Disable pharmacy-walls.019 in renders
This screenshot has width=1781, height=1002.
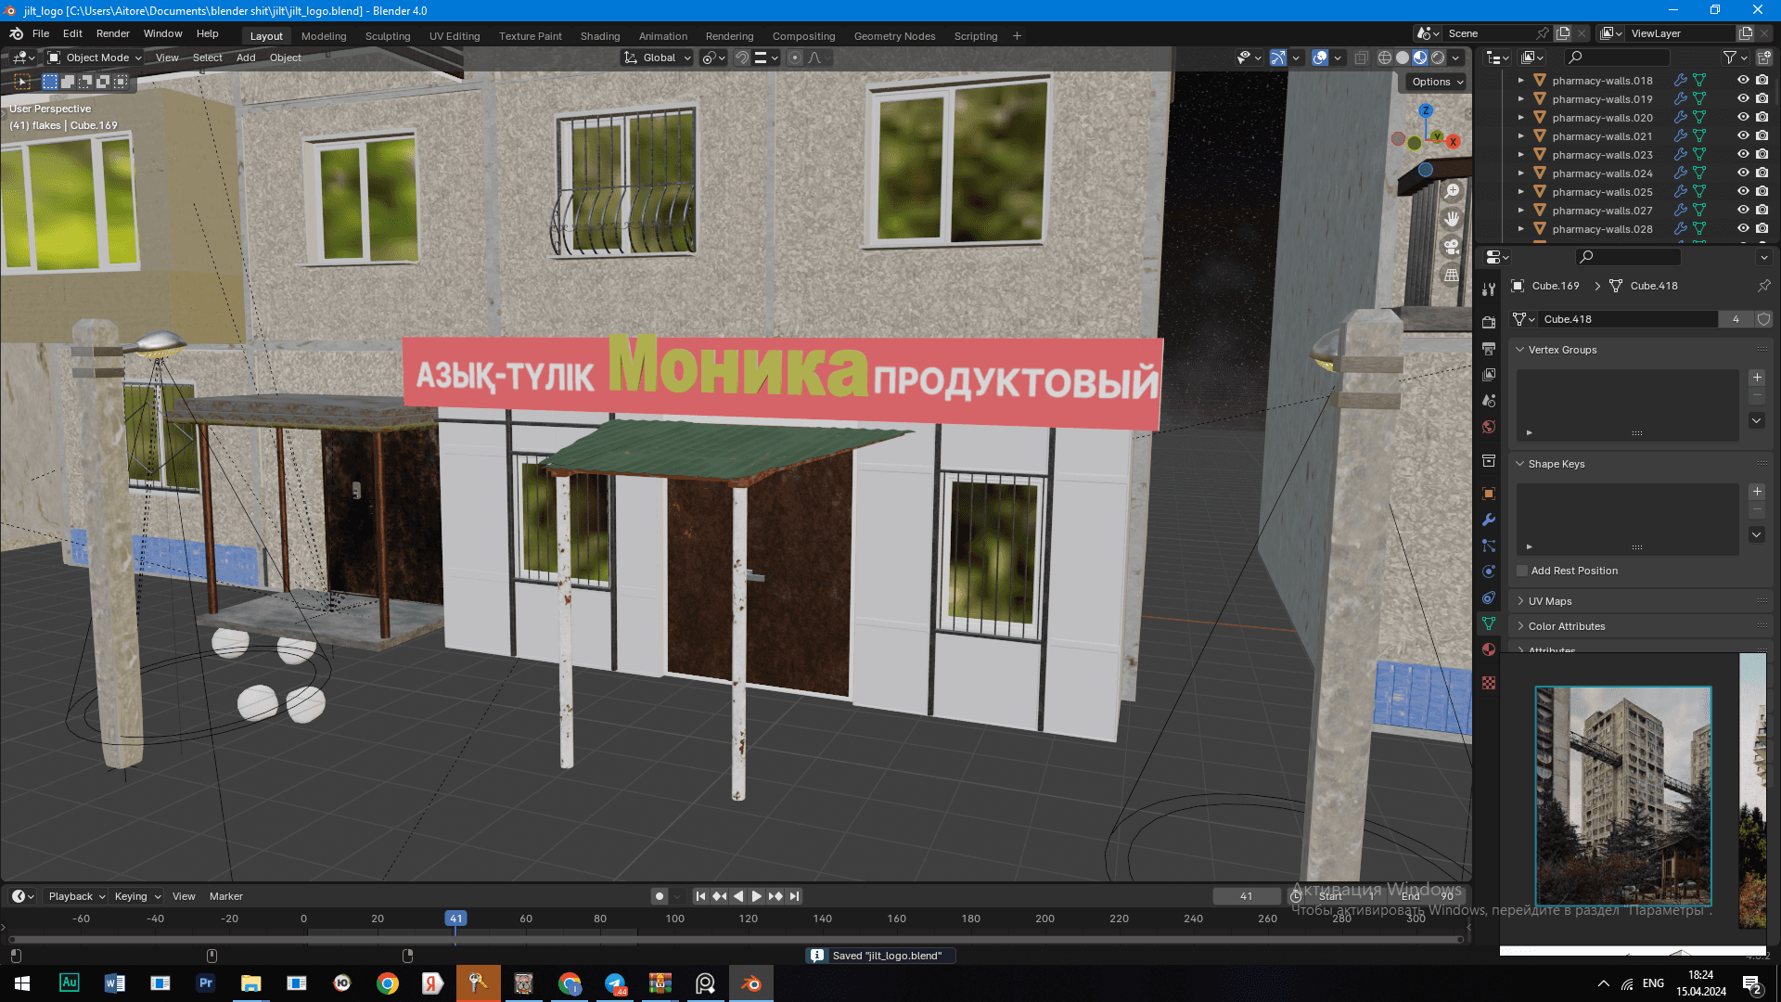coord(1762,99)
